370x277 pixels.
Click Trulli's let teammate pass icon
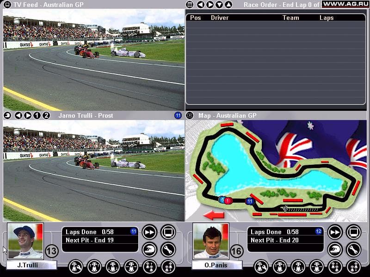pyautogui.click(x=168, y=267)
